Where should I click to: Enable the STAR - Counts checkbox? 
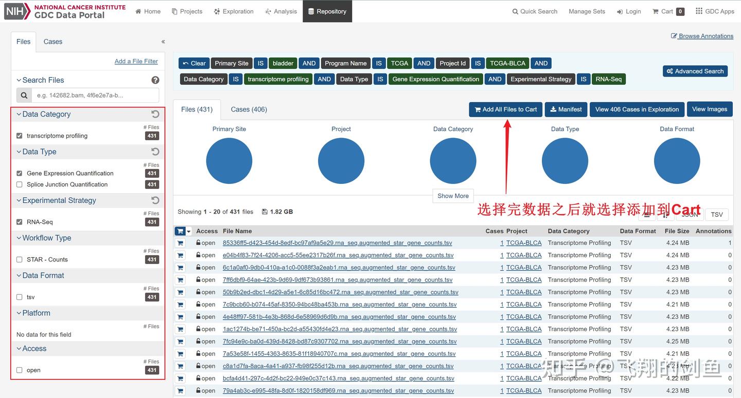[20, 259]
